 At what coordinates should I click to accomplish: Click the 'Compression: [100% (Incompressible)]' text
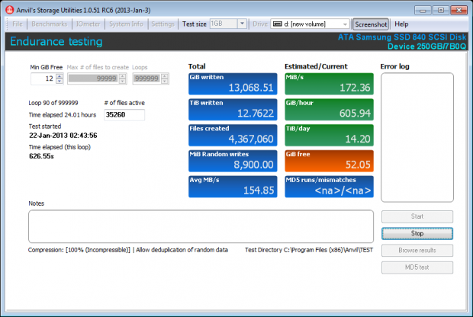[79, 250]
